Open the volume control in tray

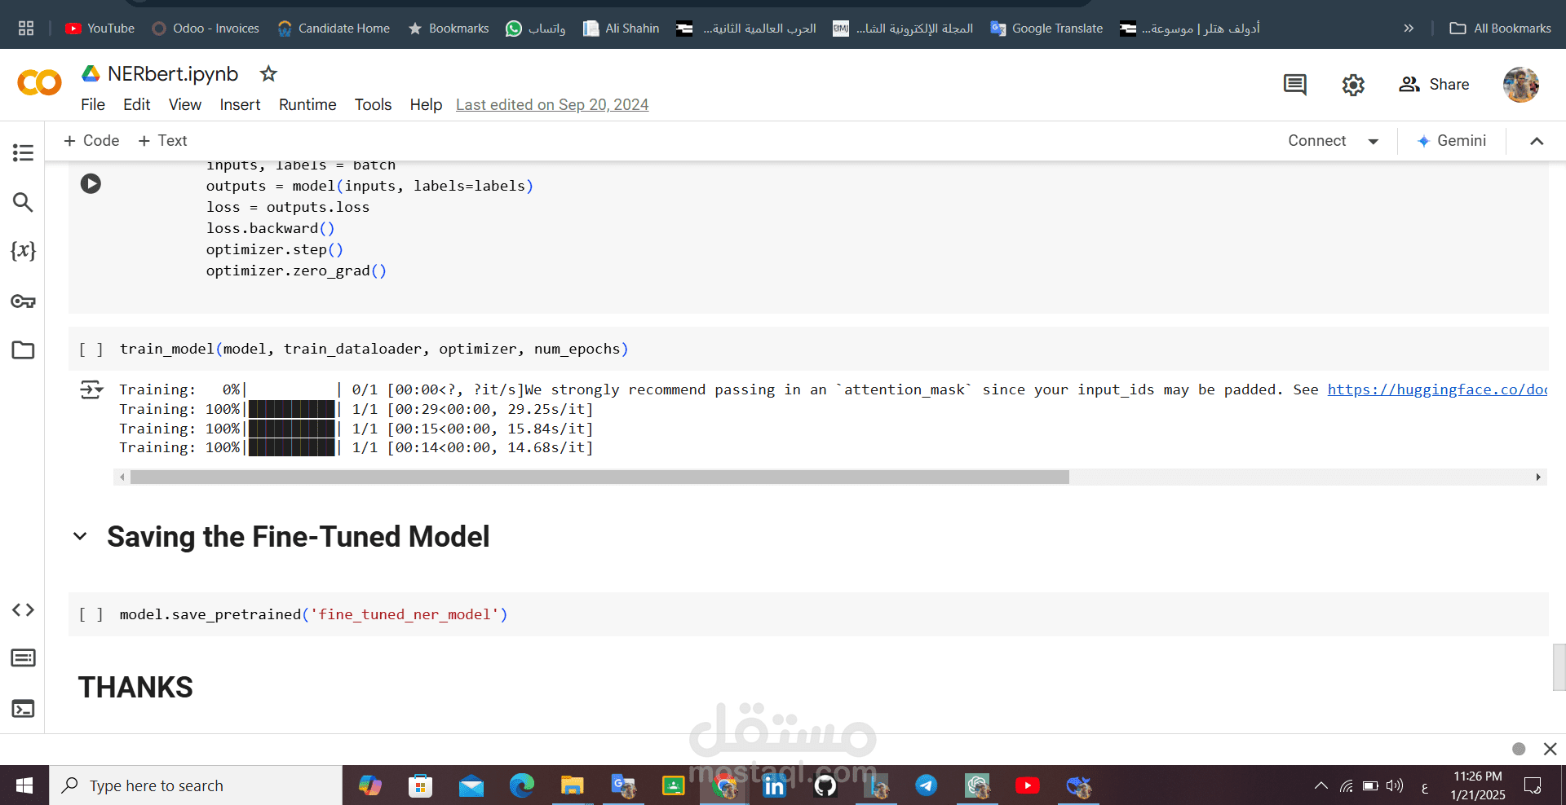click(1395, 786)
